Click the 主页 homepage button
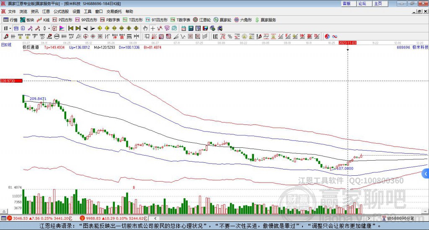This screenshot has height=230, width=429. (380, 3)
